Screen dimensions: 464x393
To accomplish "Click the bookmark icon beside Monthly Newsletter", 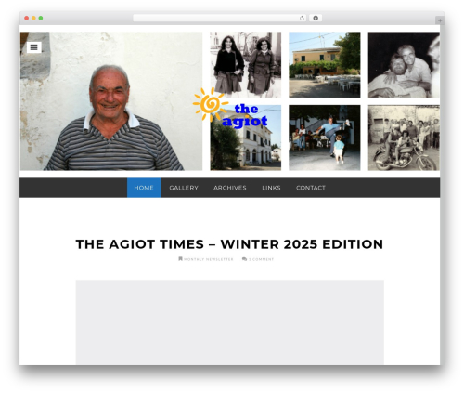I will tap(180, 259).
